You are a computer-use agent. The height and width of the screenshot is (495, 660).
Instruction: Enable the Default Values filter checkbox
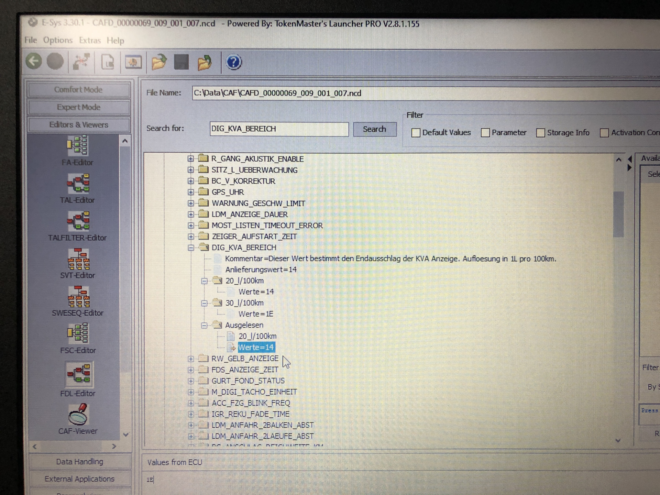point(416,133)
